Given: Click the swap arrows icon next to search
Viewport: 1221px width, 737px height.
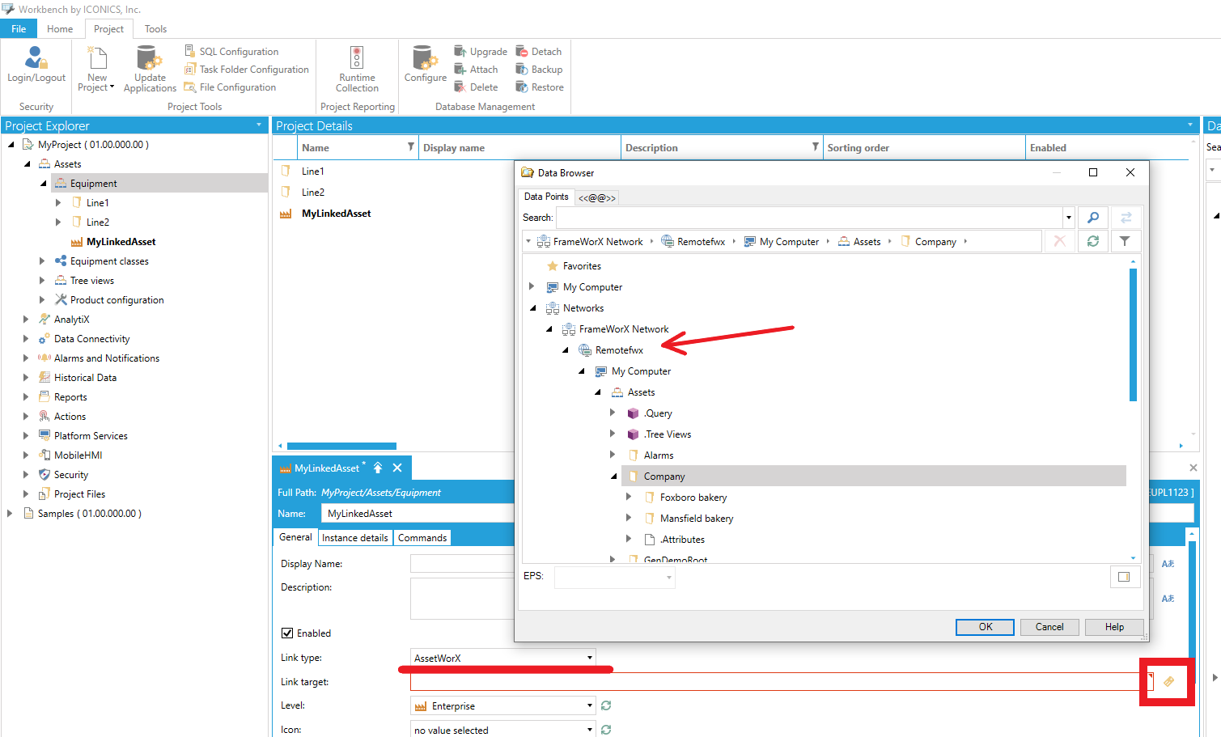Looking at the screenshot, I should pyautogui.click(x=1126, y=217).
